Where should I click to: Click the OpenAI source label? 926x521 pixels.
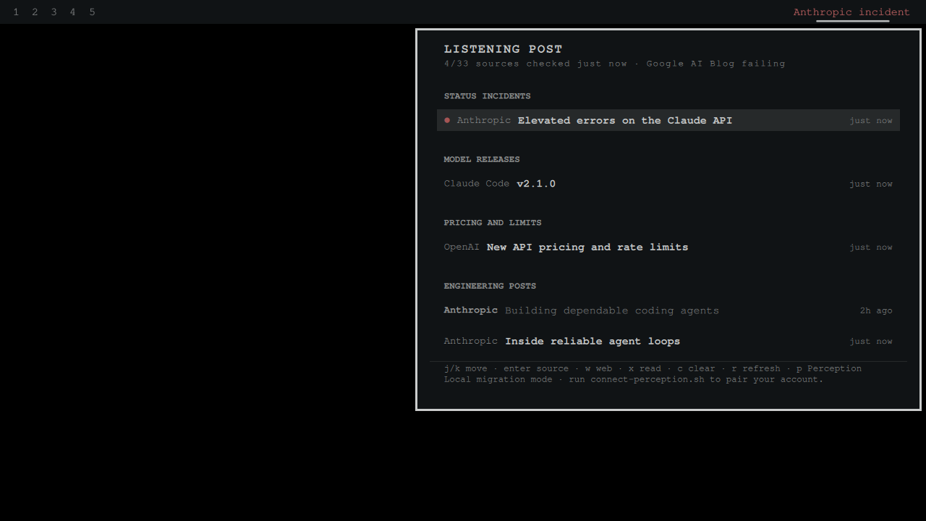pos(462,247)
